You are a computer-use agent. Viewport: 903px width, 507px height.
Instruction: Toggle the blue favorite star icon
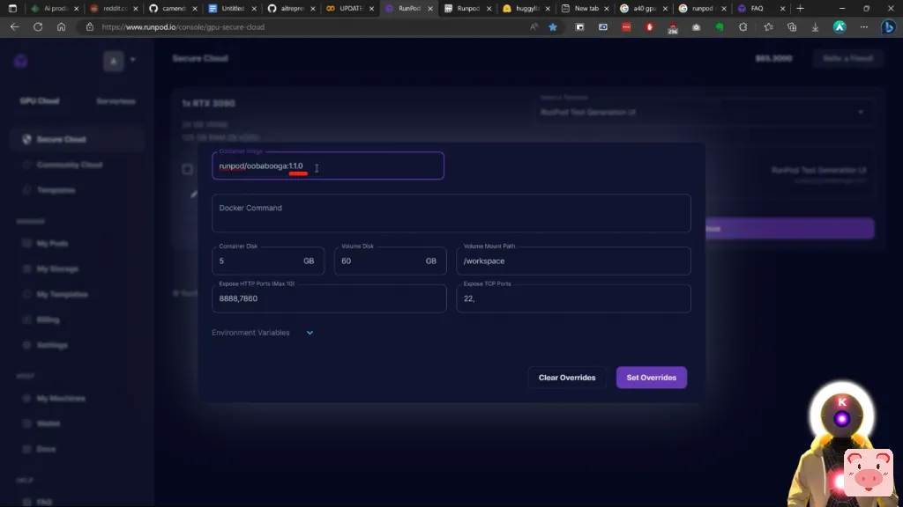click(553, 27)
